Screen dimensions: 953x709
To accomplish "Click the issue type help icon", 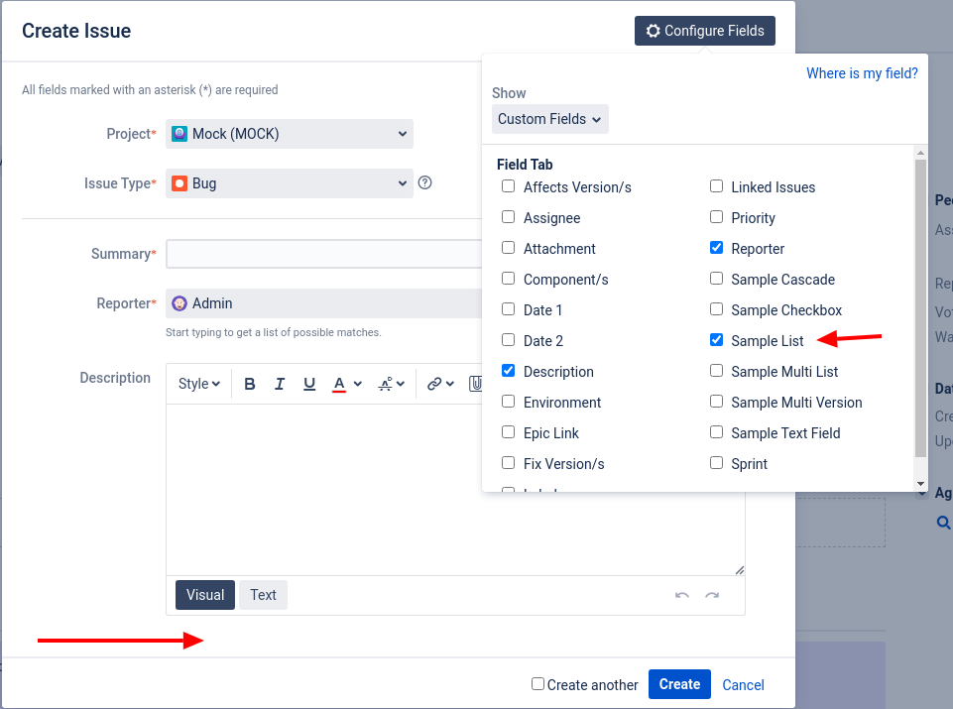I will point(424,182).
